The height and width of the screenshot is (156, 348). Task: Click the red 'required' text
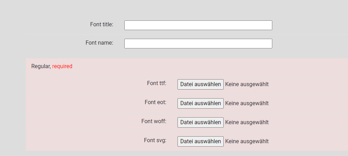(x=62, y=66)
